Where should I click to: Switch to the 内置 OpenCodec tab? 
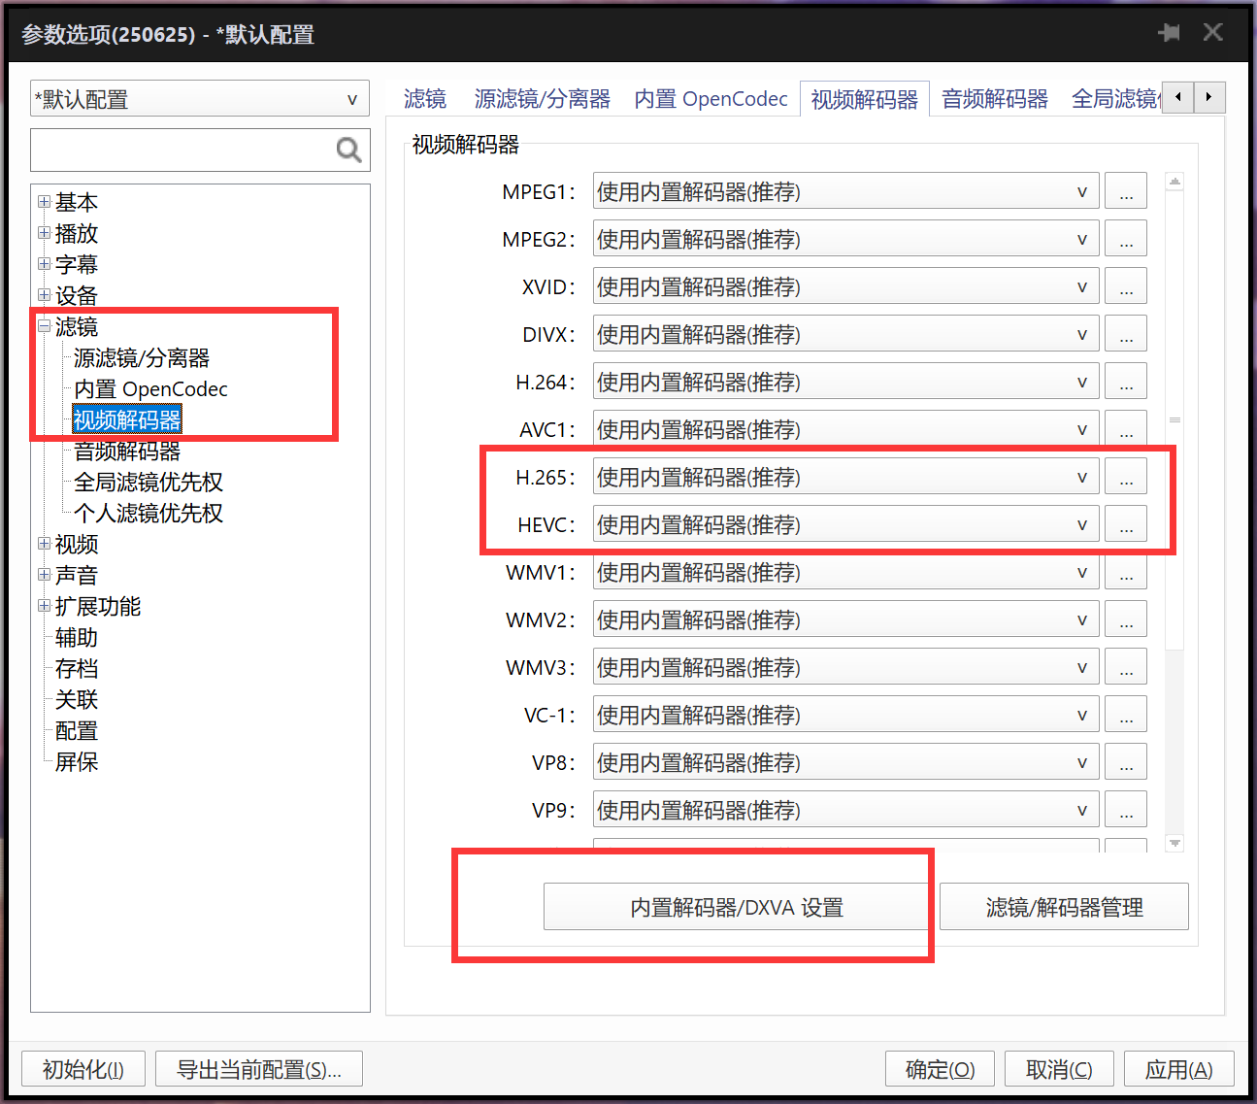[711, 98]
